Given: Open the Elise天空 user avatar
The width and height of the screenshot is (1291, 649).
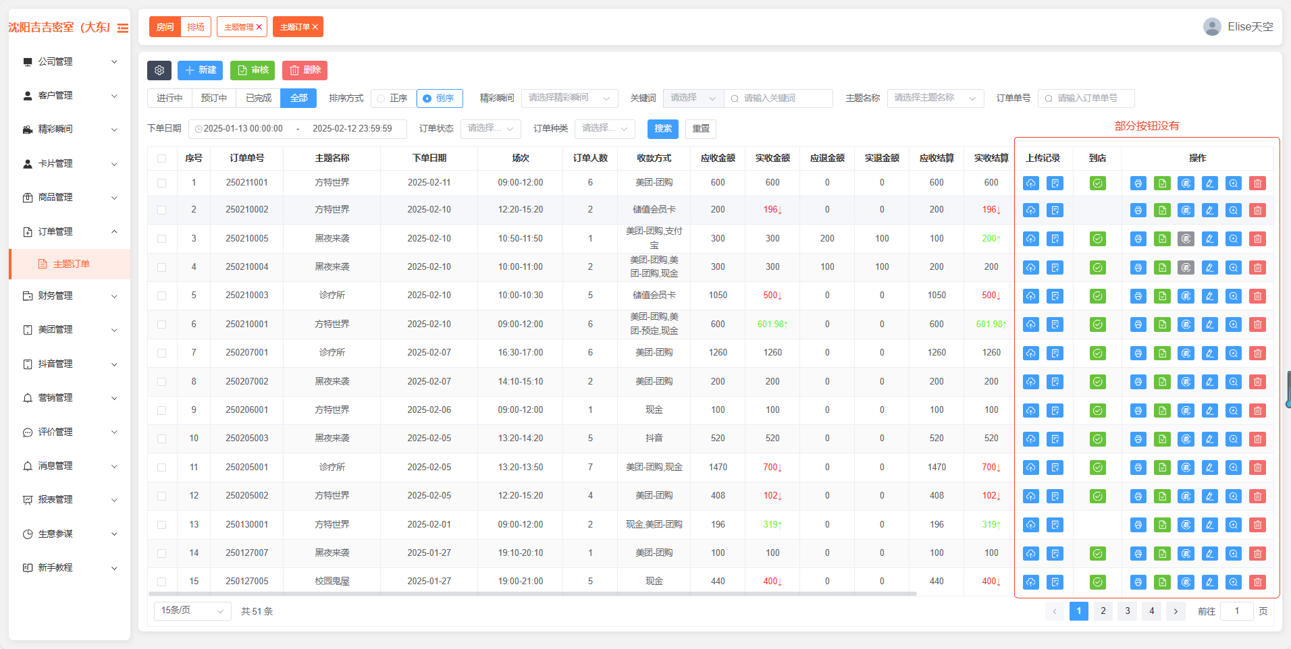Looking at the screenshot, I should pyautogui.click(x=1212, y=27).
